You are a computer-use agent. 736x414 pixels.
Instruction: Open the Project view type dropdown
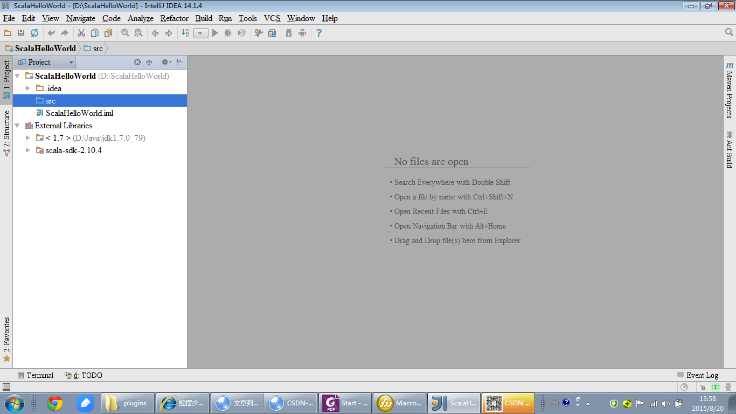[46, 62]
